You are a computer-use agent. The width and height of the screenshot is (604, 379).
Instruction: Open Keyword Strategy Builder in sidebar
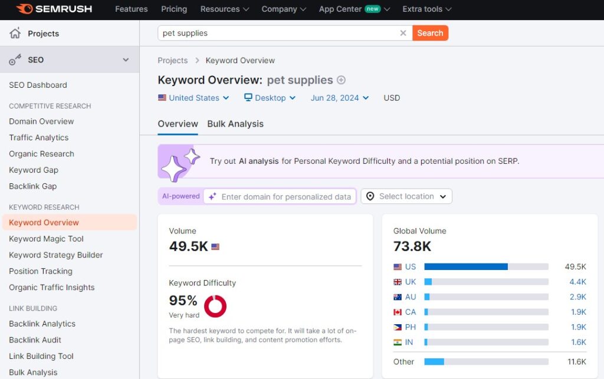click(x=56, y=255)
